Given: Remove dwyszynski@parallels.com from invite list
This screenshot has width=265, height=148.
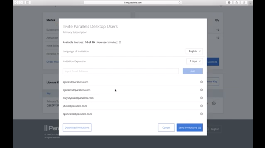Looking at the screenshot, I should [201, 98].
